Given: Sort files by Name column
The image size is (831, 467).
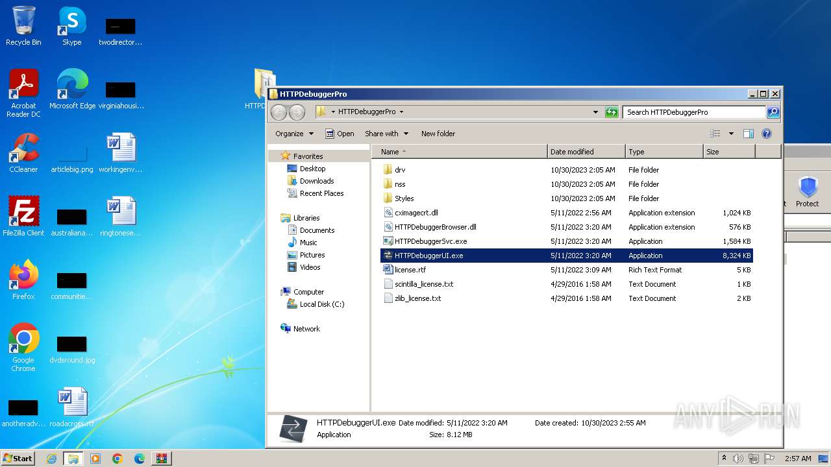Looking at the screenshot, I should tap(460, 152).
